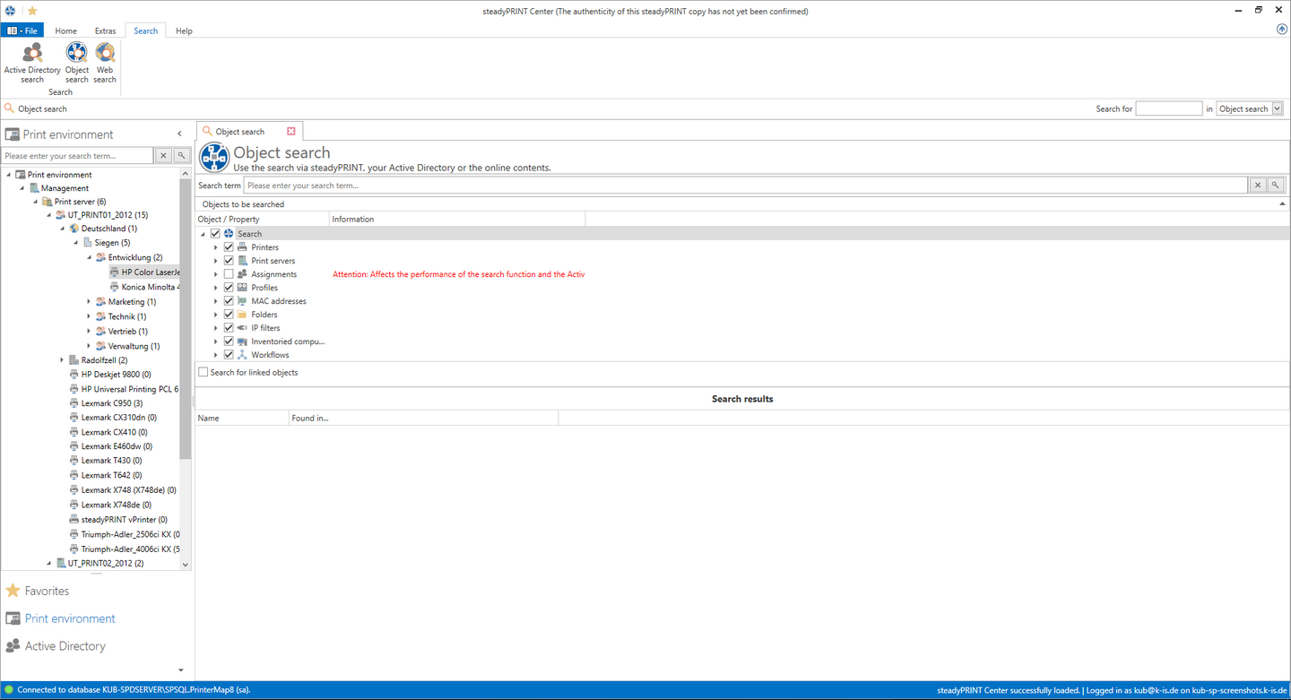Open the Active Directory navigation section
The height and width of the screenshot is (700, 1291).
[x=65, y=645]
